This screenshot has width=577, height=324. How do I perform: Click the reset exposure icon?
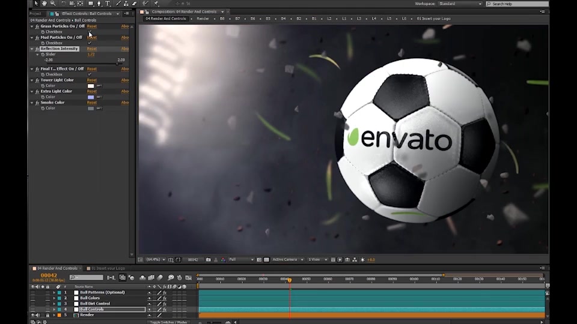point(362,260)
